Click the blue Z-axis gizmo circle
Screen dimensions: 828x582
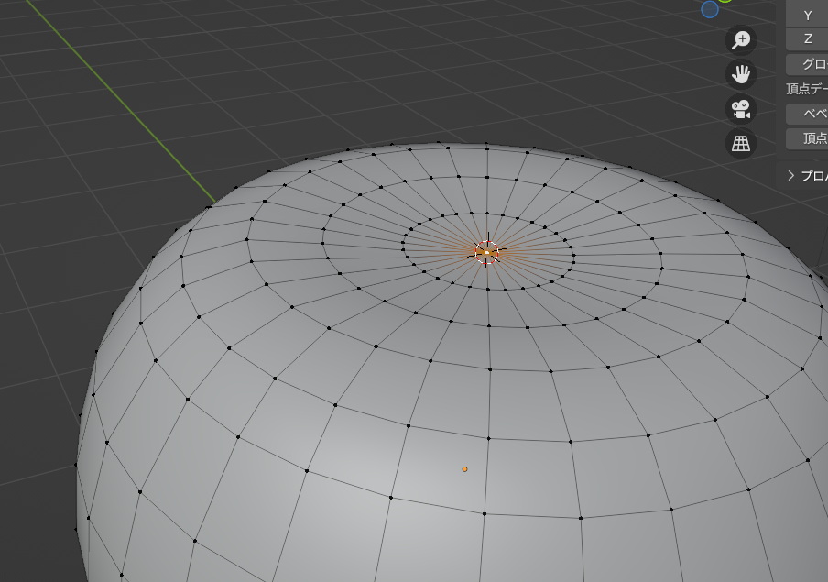pyautogui.click(x=710, y=9)
